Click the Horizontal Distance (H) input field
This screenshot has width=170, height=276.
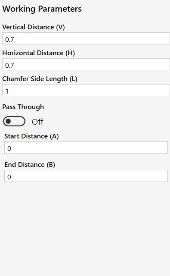[86, 64]
